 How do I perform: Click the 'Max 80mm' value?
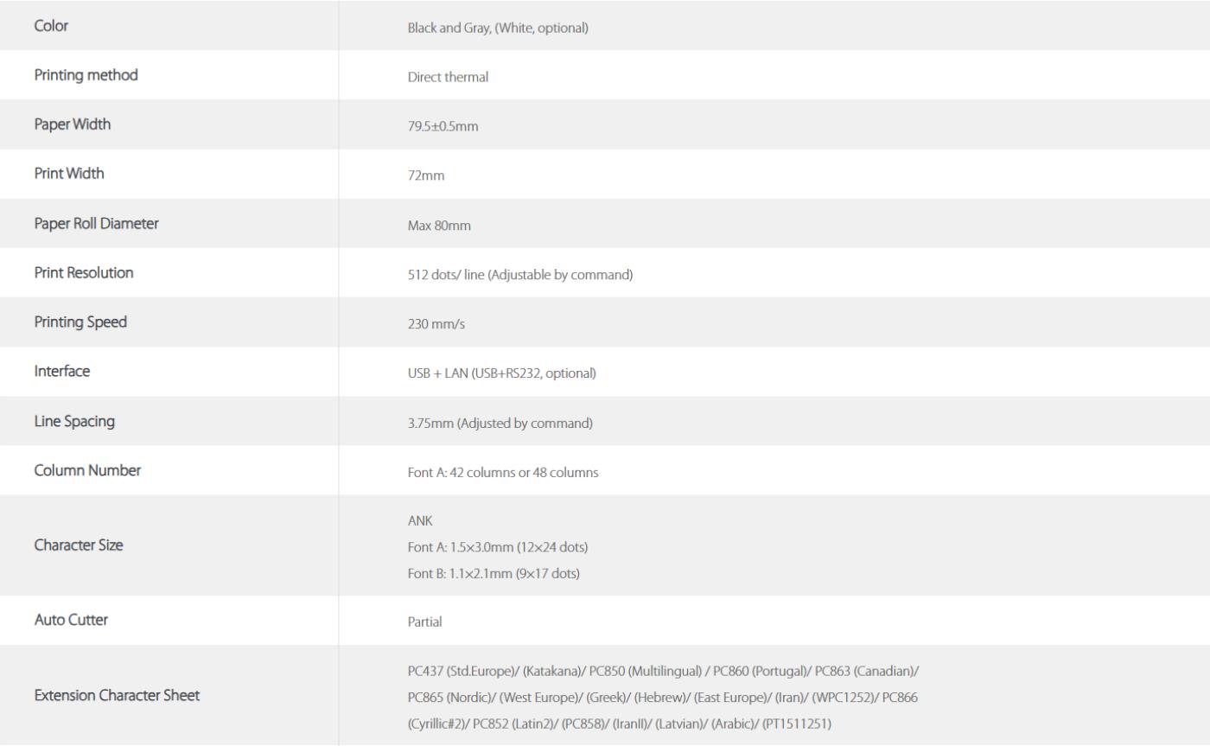[x=439, y=226]
